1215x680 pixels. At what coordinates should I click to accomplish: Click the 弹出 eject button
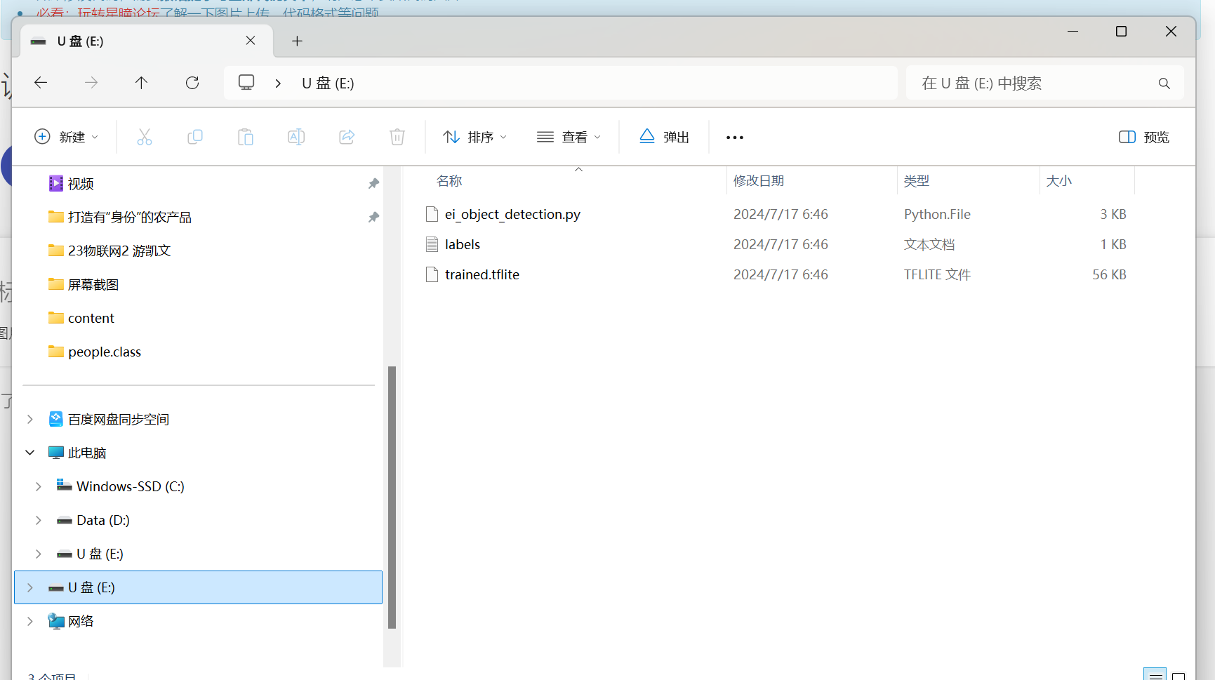(664, 137)
